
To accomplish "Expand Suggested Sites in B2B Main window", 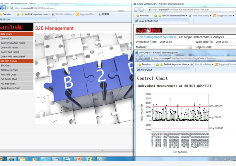I will 87,14.
